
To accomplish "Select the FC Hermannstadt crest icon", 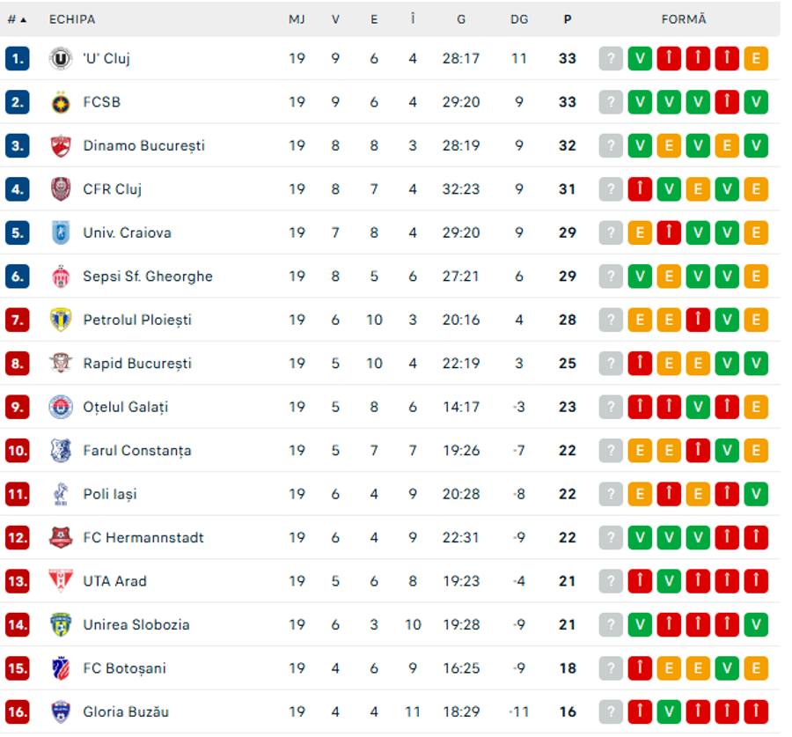I will coord(61,538).
